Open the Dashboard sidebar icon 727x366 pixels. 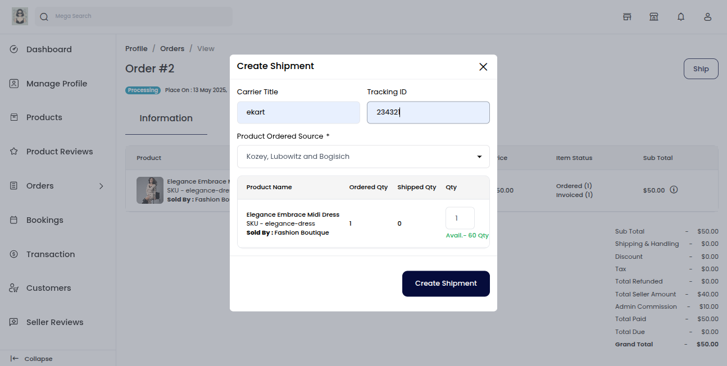[x=13, y=49]
